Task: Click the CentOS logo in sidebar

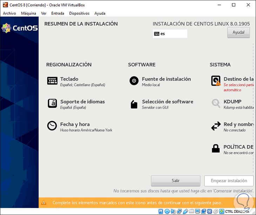Action: tap(20, 28)
